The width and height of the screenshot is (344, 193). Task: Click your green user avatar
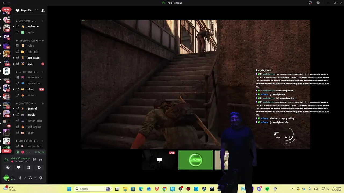click(6, 177)
